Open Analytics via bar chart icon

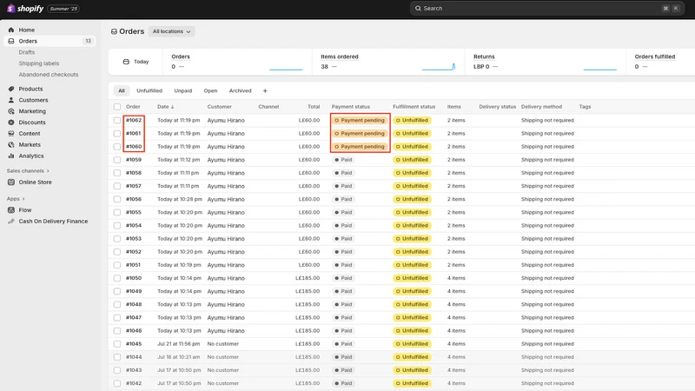click(11, 156)
